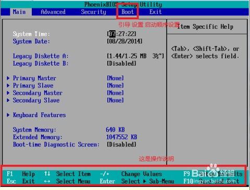The image size is (250, 190).
Task: Click the System Date value field
Action: [124, 41]
